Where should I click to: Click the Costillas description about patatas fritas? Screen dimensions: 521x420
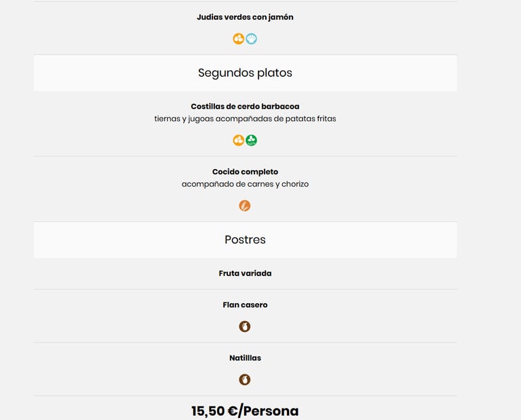coord(245,119)
